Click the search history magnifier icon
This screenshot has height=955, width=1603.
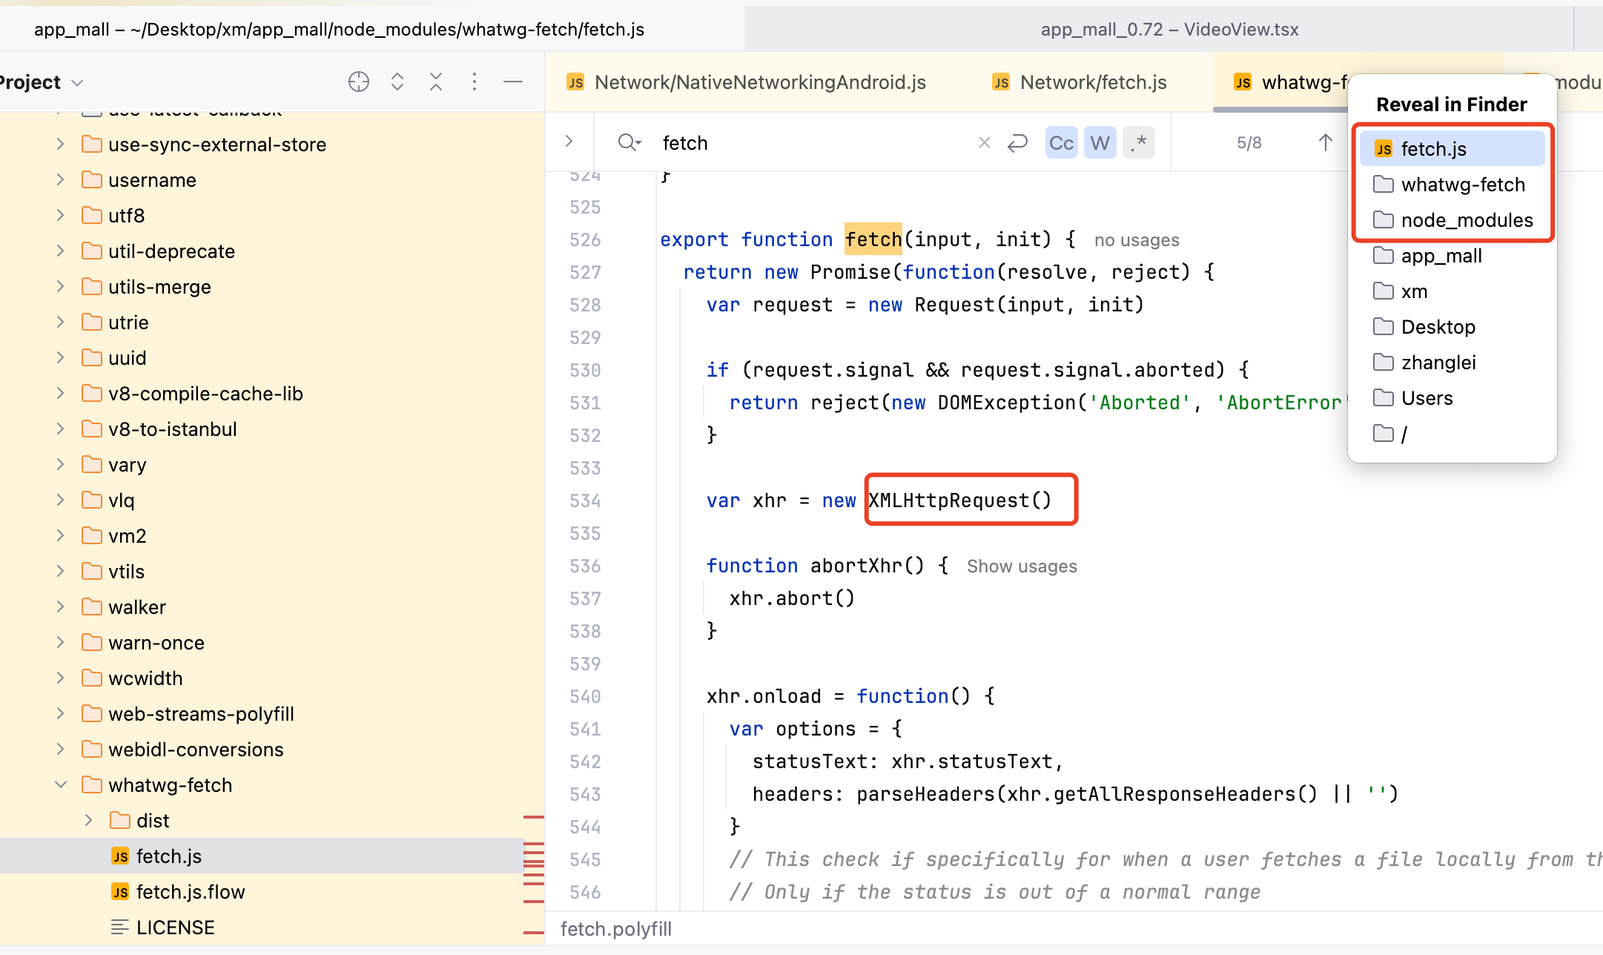point(629,142)
